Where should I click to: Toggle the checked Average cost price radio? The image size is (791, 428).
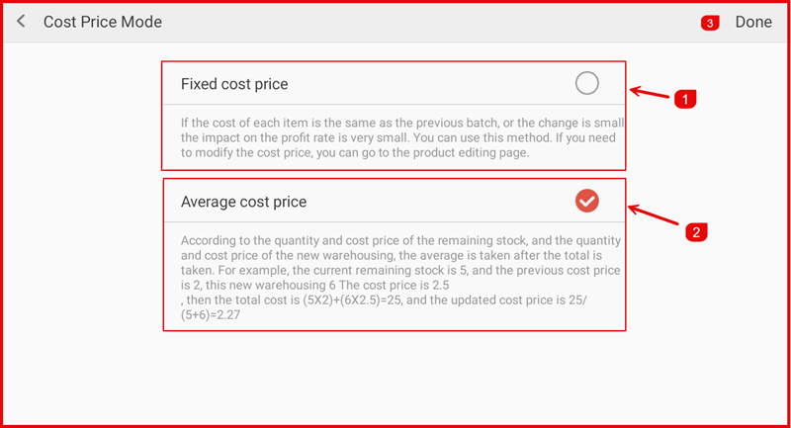pos(587,201)
